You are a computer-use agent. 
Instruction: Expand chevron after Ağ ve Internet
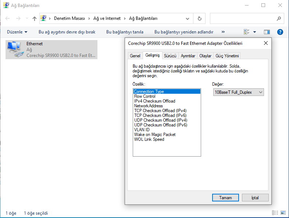[x=125, y=18]
